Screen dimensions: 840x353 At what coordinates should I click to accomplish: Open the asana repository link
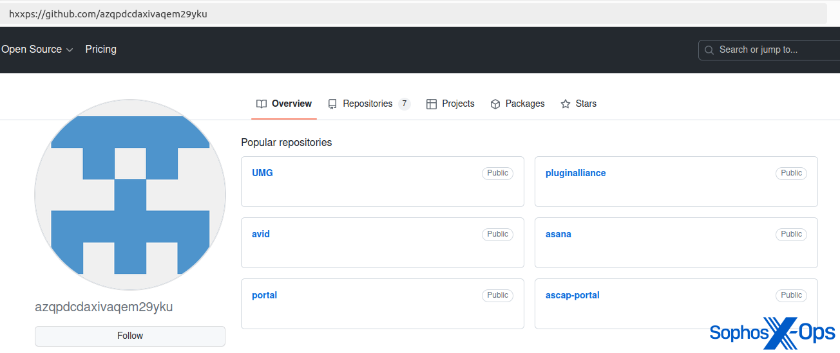[558, 234]
